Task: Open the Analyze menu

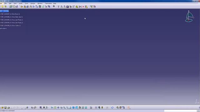Action: pyautogui.click(x=33, y=3)
